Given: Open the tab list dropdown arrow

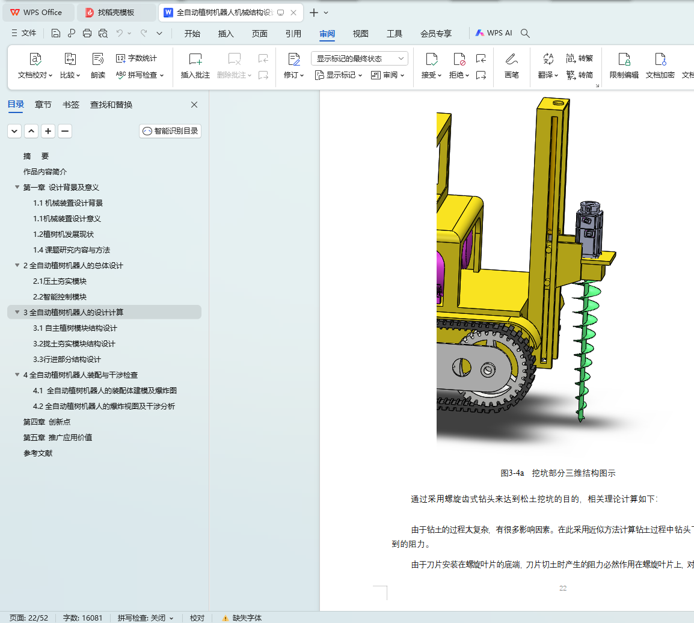Looking at the screenshot, I should [x=326, y=13].
